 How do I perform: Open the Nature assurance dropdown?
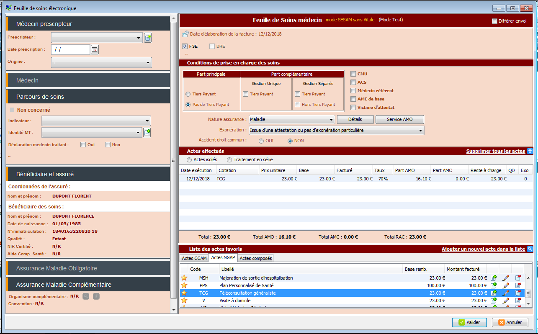point(292,120)
